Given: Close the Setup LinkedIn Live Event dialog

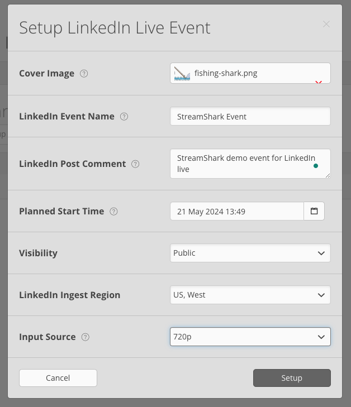Looking at the screenshot, I should [x=326, y=24].
